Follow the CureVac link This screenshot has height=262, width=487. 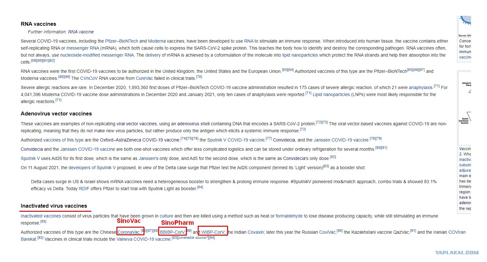point(144,78)
